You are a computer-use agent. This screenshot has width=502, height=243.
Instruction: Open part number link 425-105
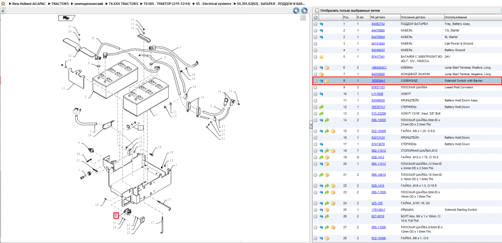(376, 203)
